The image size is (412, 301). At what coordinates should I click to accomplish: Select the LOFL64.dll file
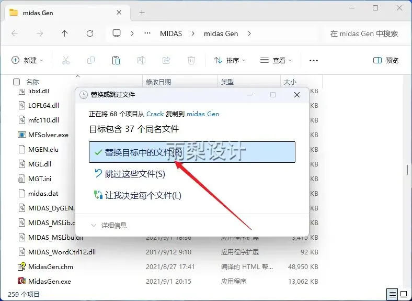pos(43,106)
